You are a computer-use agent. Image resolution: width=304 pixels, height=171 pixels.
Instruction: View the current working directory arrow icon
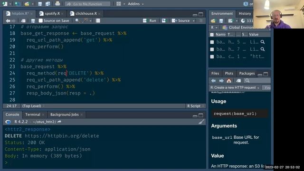pyautogui.click(x=59, y=122)
